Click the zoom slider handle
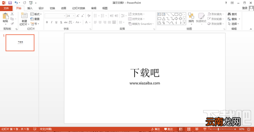254x132 pixels. click(218, 129)
